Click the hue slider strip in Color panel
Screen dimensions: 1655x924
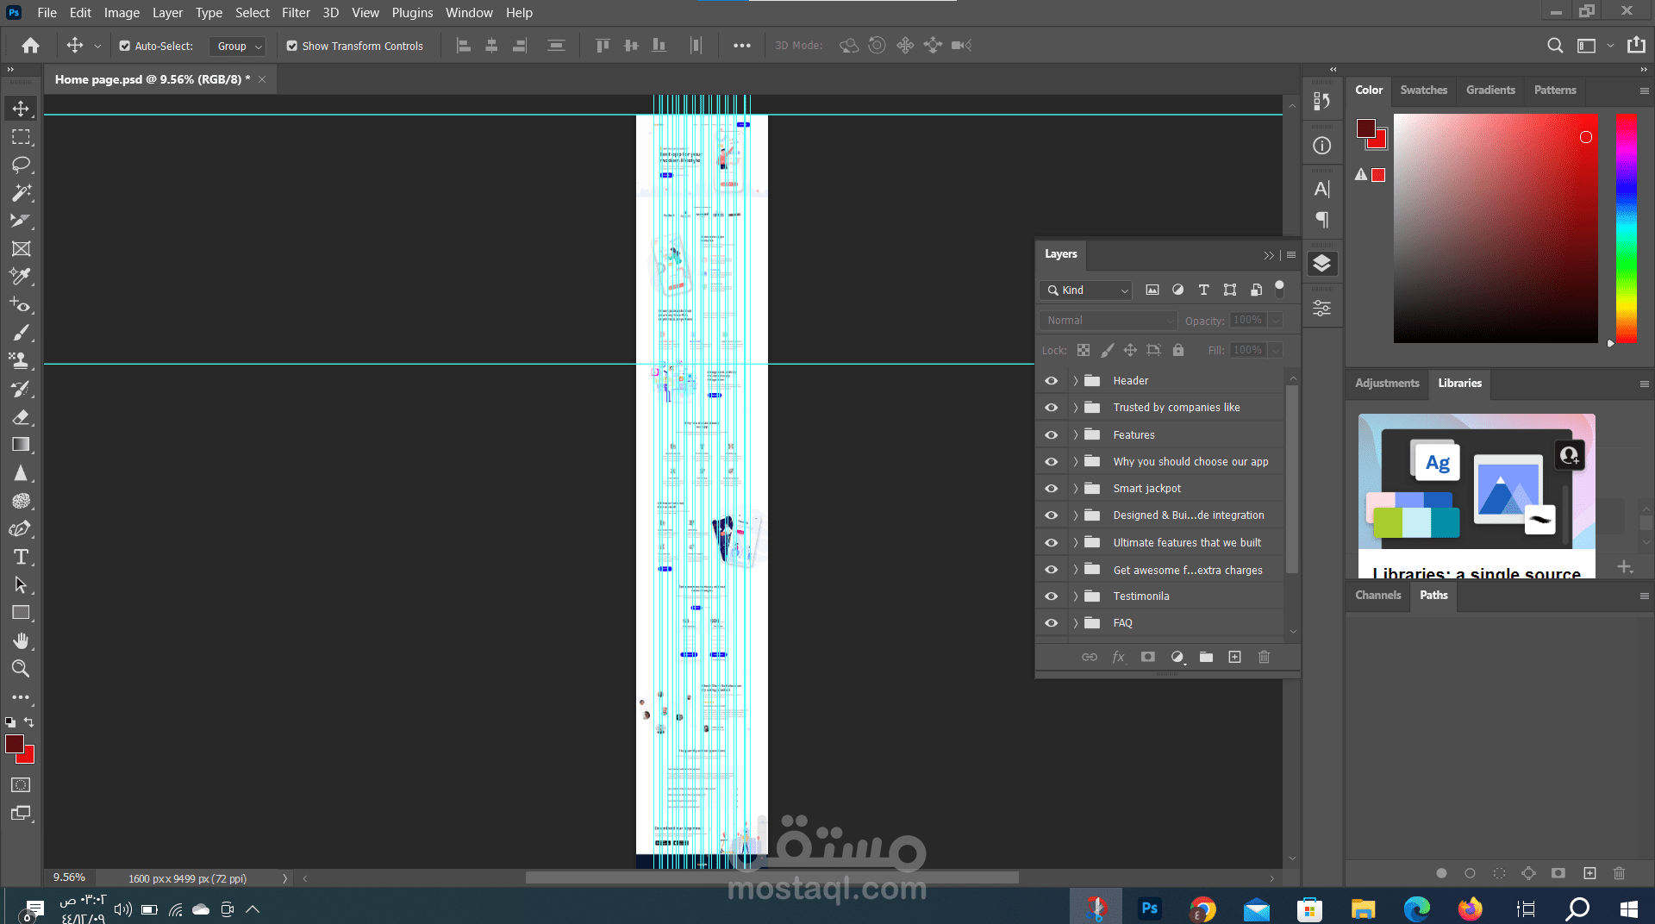[x=1627, y=228]
